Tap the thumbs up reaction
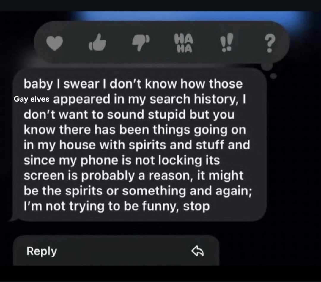This screenshot has height=282, width=321. click(x=97, y=42)
